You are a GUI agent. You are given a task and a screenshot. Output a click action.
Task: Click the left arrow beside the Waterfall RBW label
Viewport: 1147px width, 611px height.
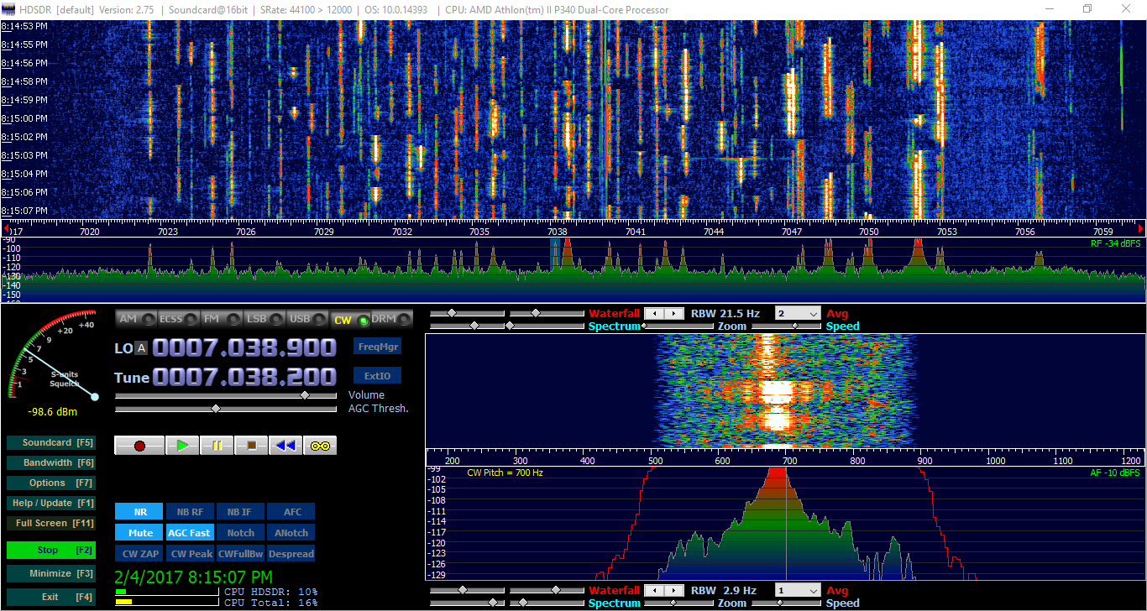click(x=656, y=313)
